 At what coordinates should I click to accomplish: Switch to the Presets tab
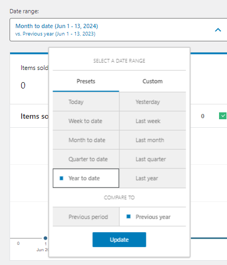click(86, 81)
